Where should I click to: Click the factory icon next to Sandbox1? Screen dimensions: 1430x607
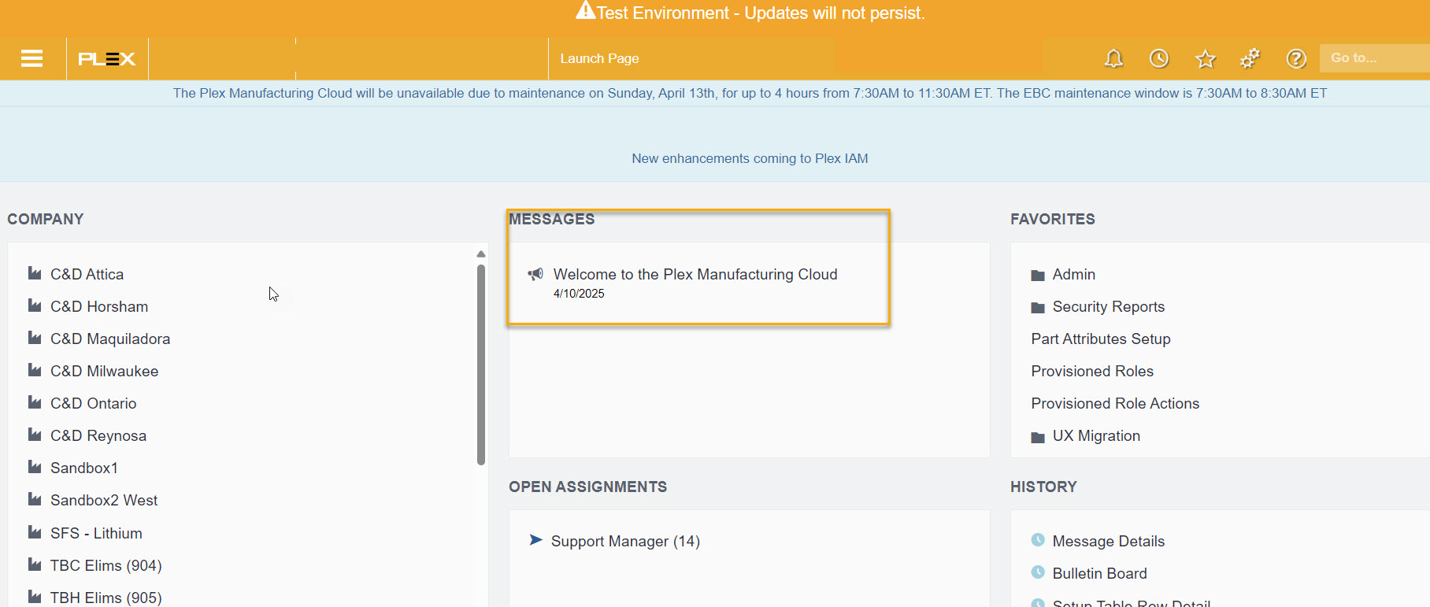35,467
